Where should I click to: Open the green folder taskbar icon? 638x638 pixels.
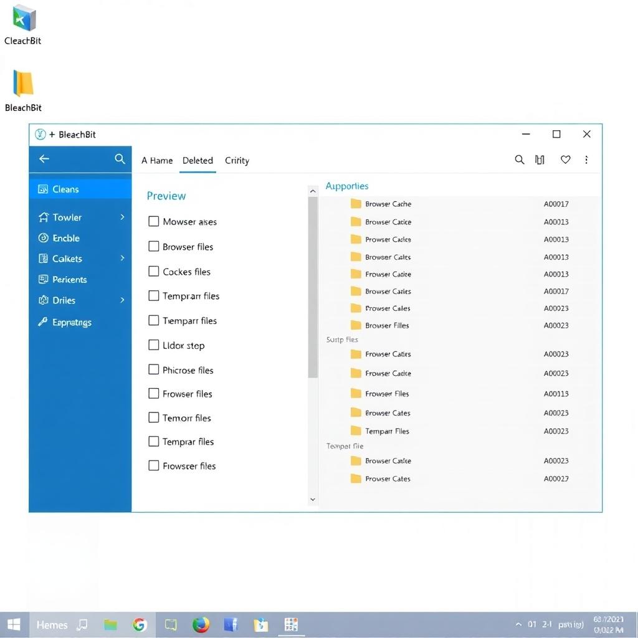pyautogui.click(x=110, y=624)
